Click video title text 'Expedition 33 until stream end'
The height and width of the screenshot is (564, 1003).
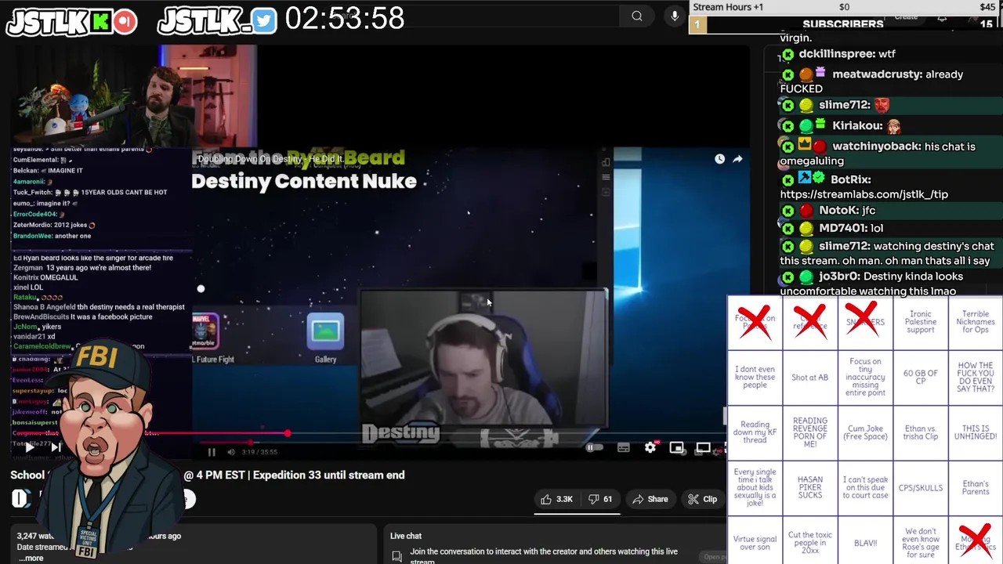tap(328, 475)
